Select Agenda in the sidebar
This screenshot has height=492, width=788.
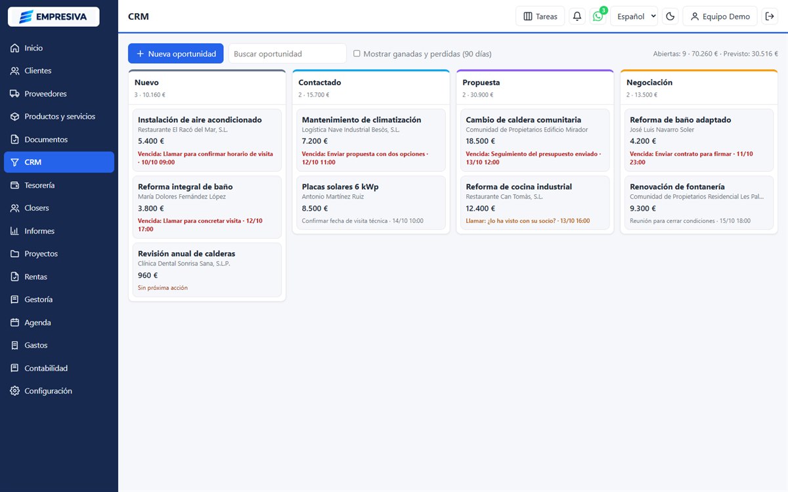point(59,323)
